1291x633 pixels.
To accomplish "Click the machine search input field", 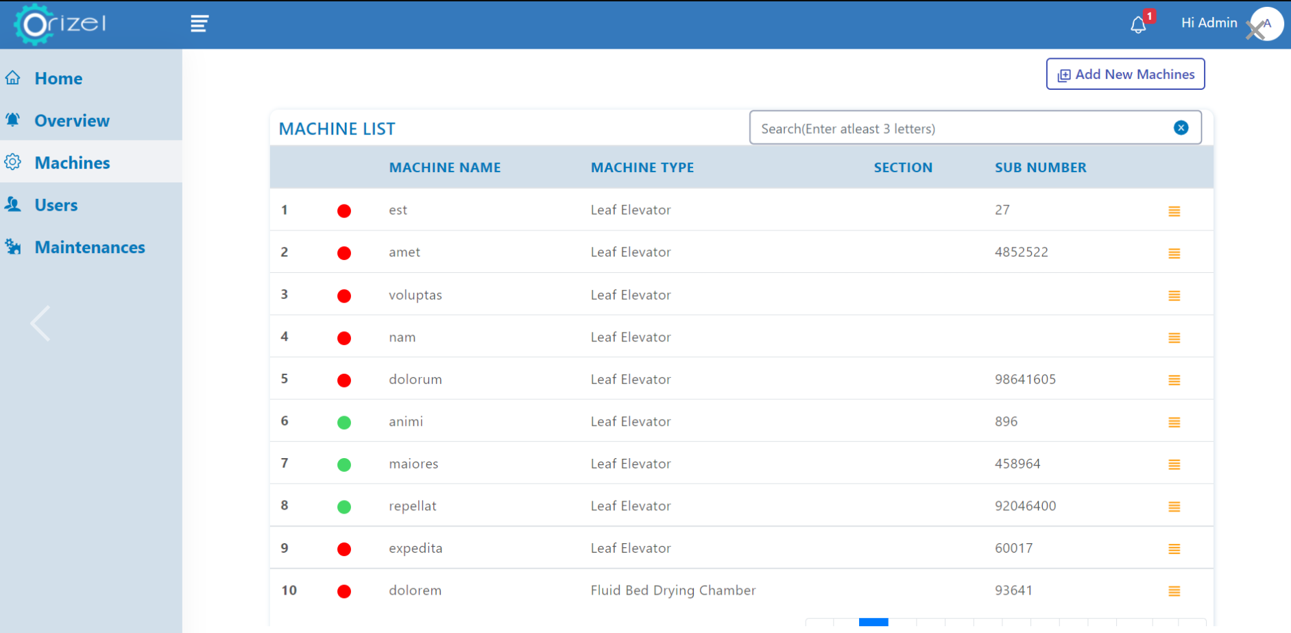I will click(x=960, y=128).
